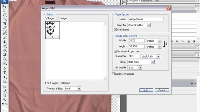Select the Pages radio button
Viewport: 200px width, 112px height.
(46, 18)
